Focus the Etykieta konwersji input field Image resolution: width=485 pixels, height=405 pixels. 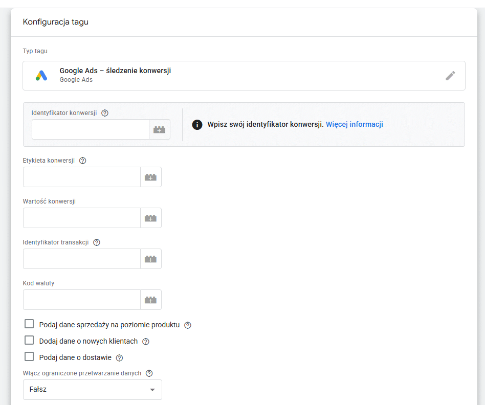pyautogui.click(x=82, y=177)
